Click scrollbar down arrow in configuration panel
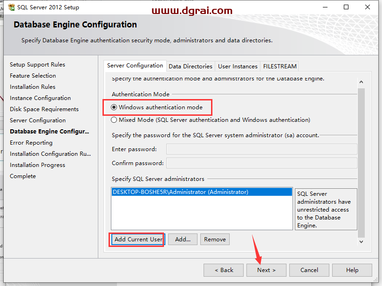The width and height of the screenshot is (382, 286). (362, 242)
